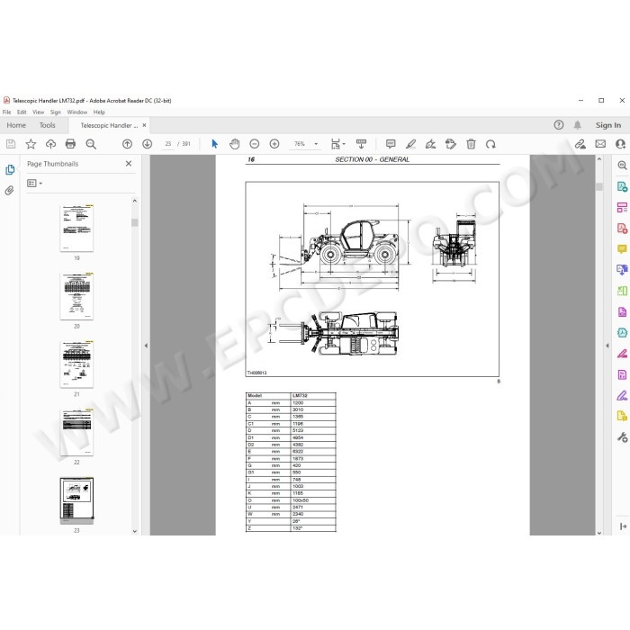Image resolution: width=630 pixels, height=630 pixels.
Task: Go to previous page arrow
Action: [x=127, y=144]
